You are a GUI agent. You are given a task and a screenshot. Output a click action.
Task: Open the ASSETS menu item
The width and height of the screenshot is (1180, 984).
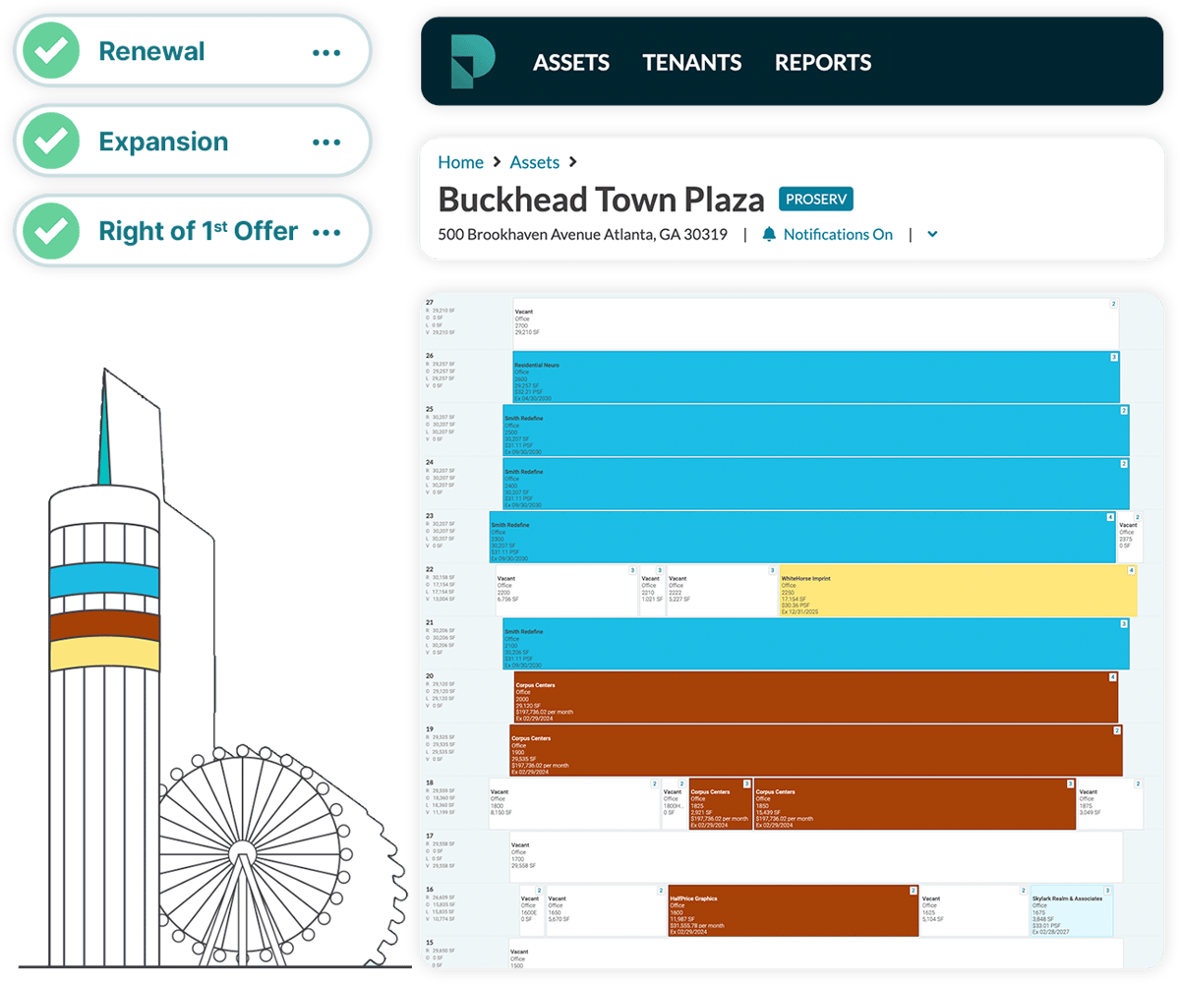571,63
